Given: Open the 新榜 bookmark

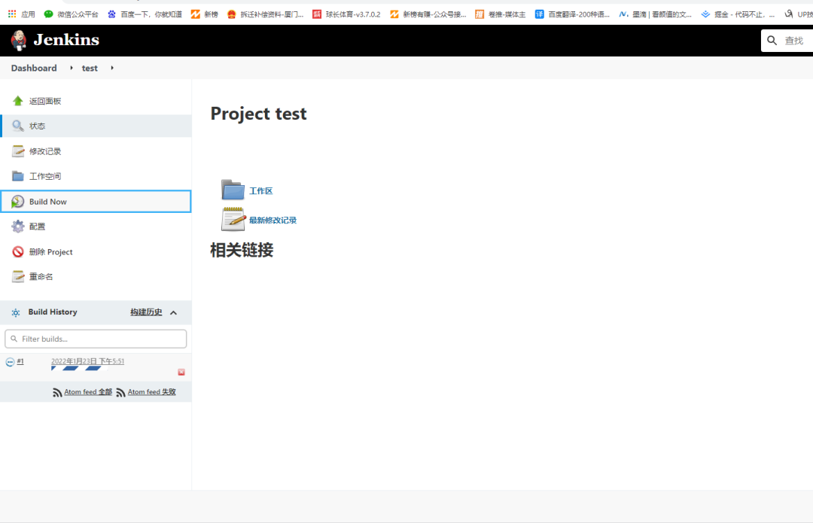Looking at the screenshot, I should [x=205, y=14].
